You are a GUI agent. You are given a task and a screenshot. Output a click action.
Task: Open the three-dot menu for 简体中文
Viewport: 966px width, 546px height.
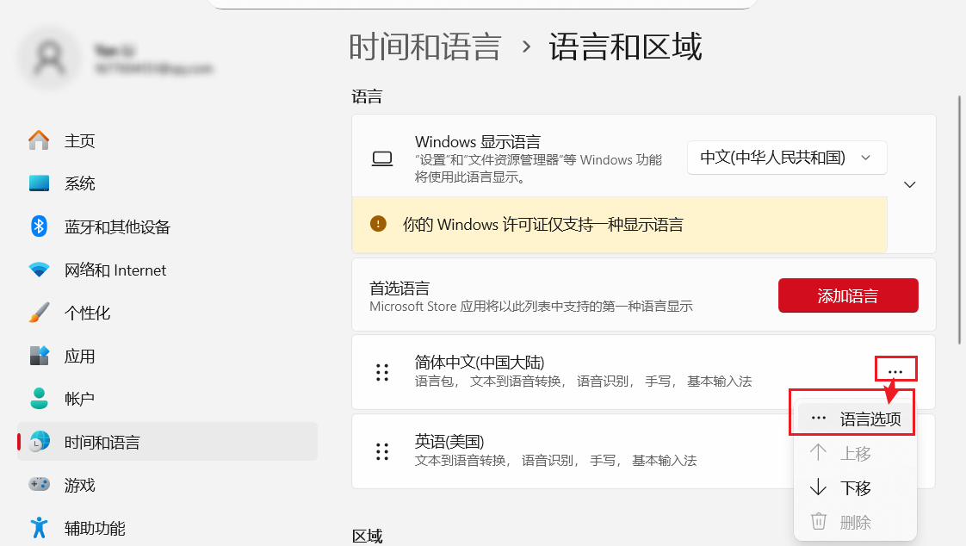[895, 371]
